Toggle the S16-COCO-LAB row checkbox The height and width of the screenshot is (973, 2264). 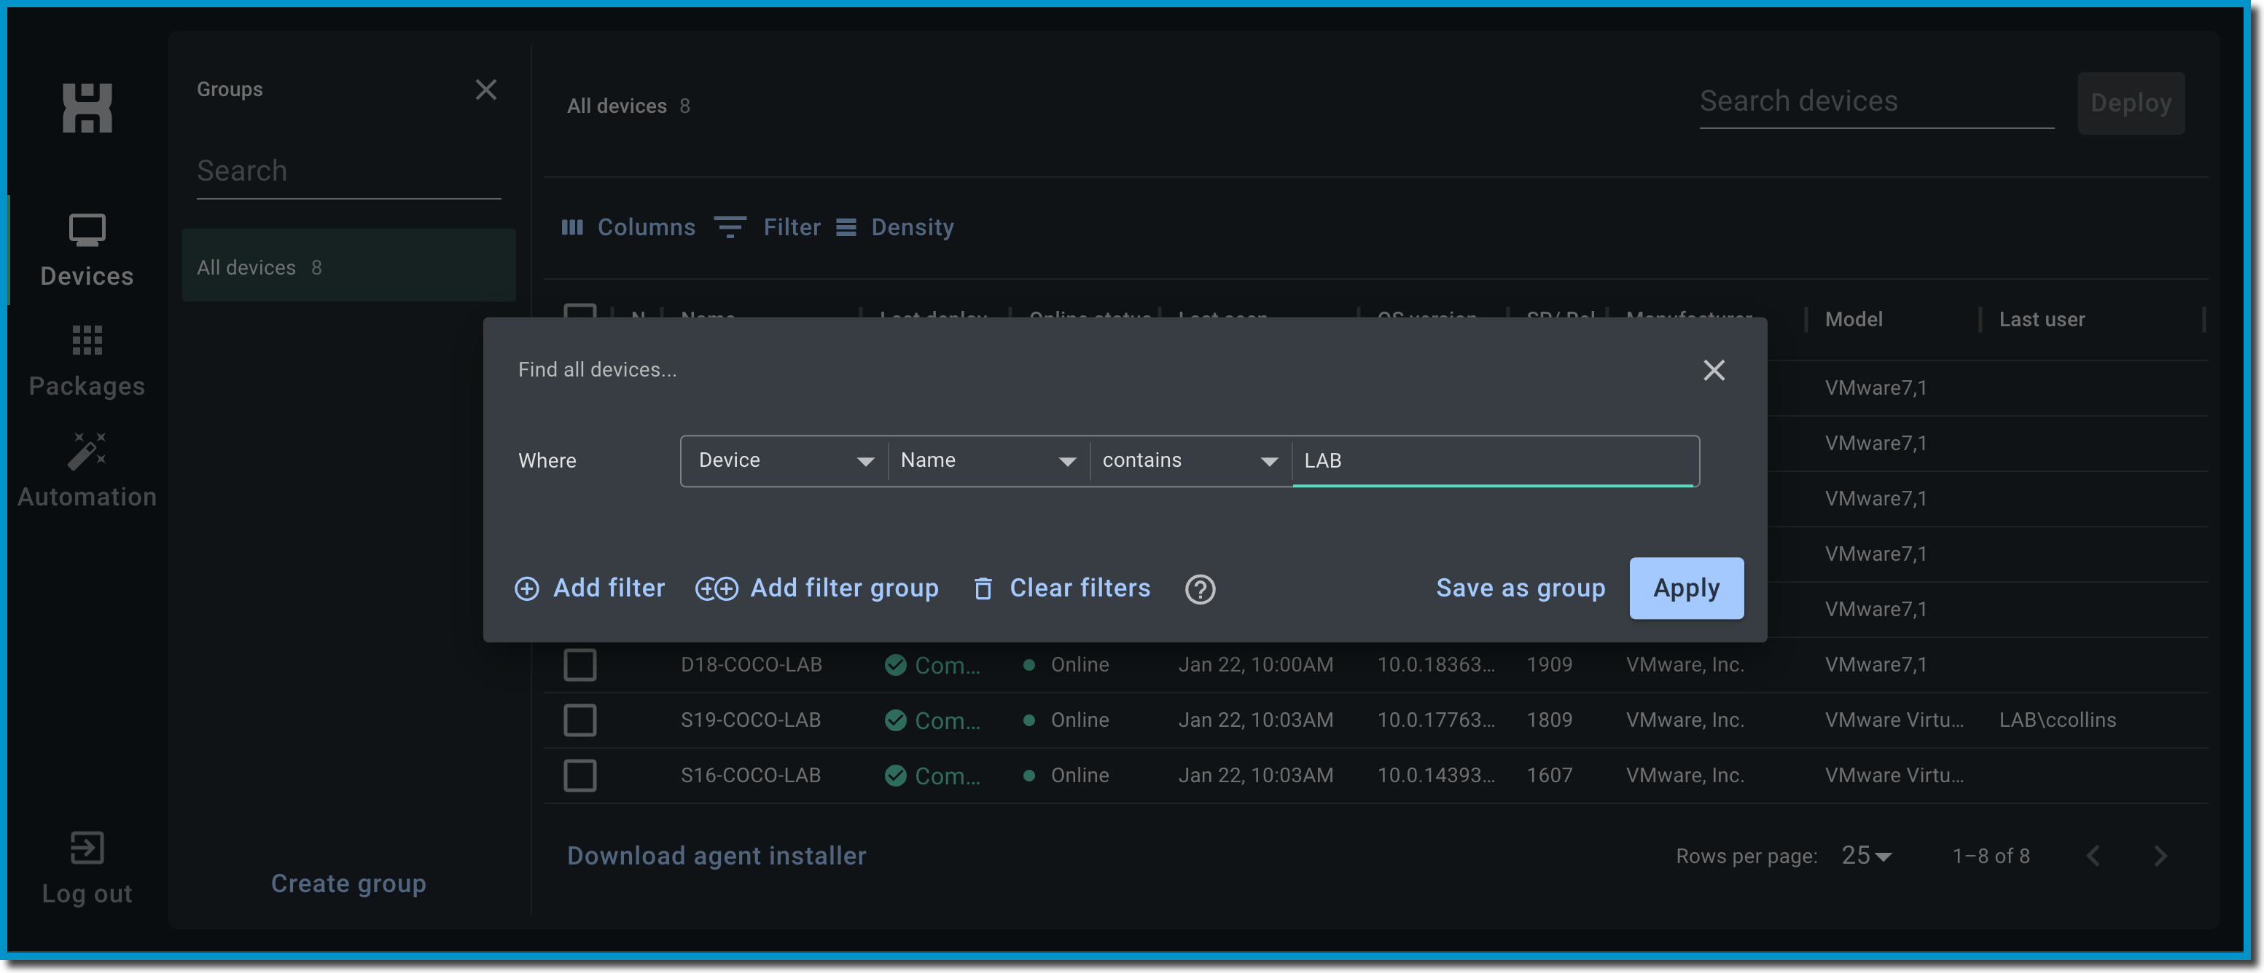click(580, 776)
